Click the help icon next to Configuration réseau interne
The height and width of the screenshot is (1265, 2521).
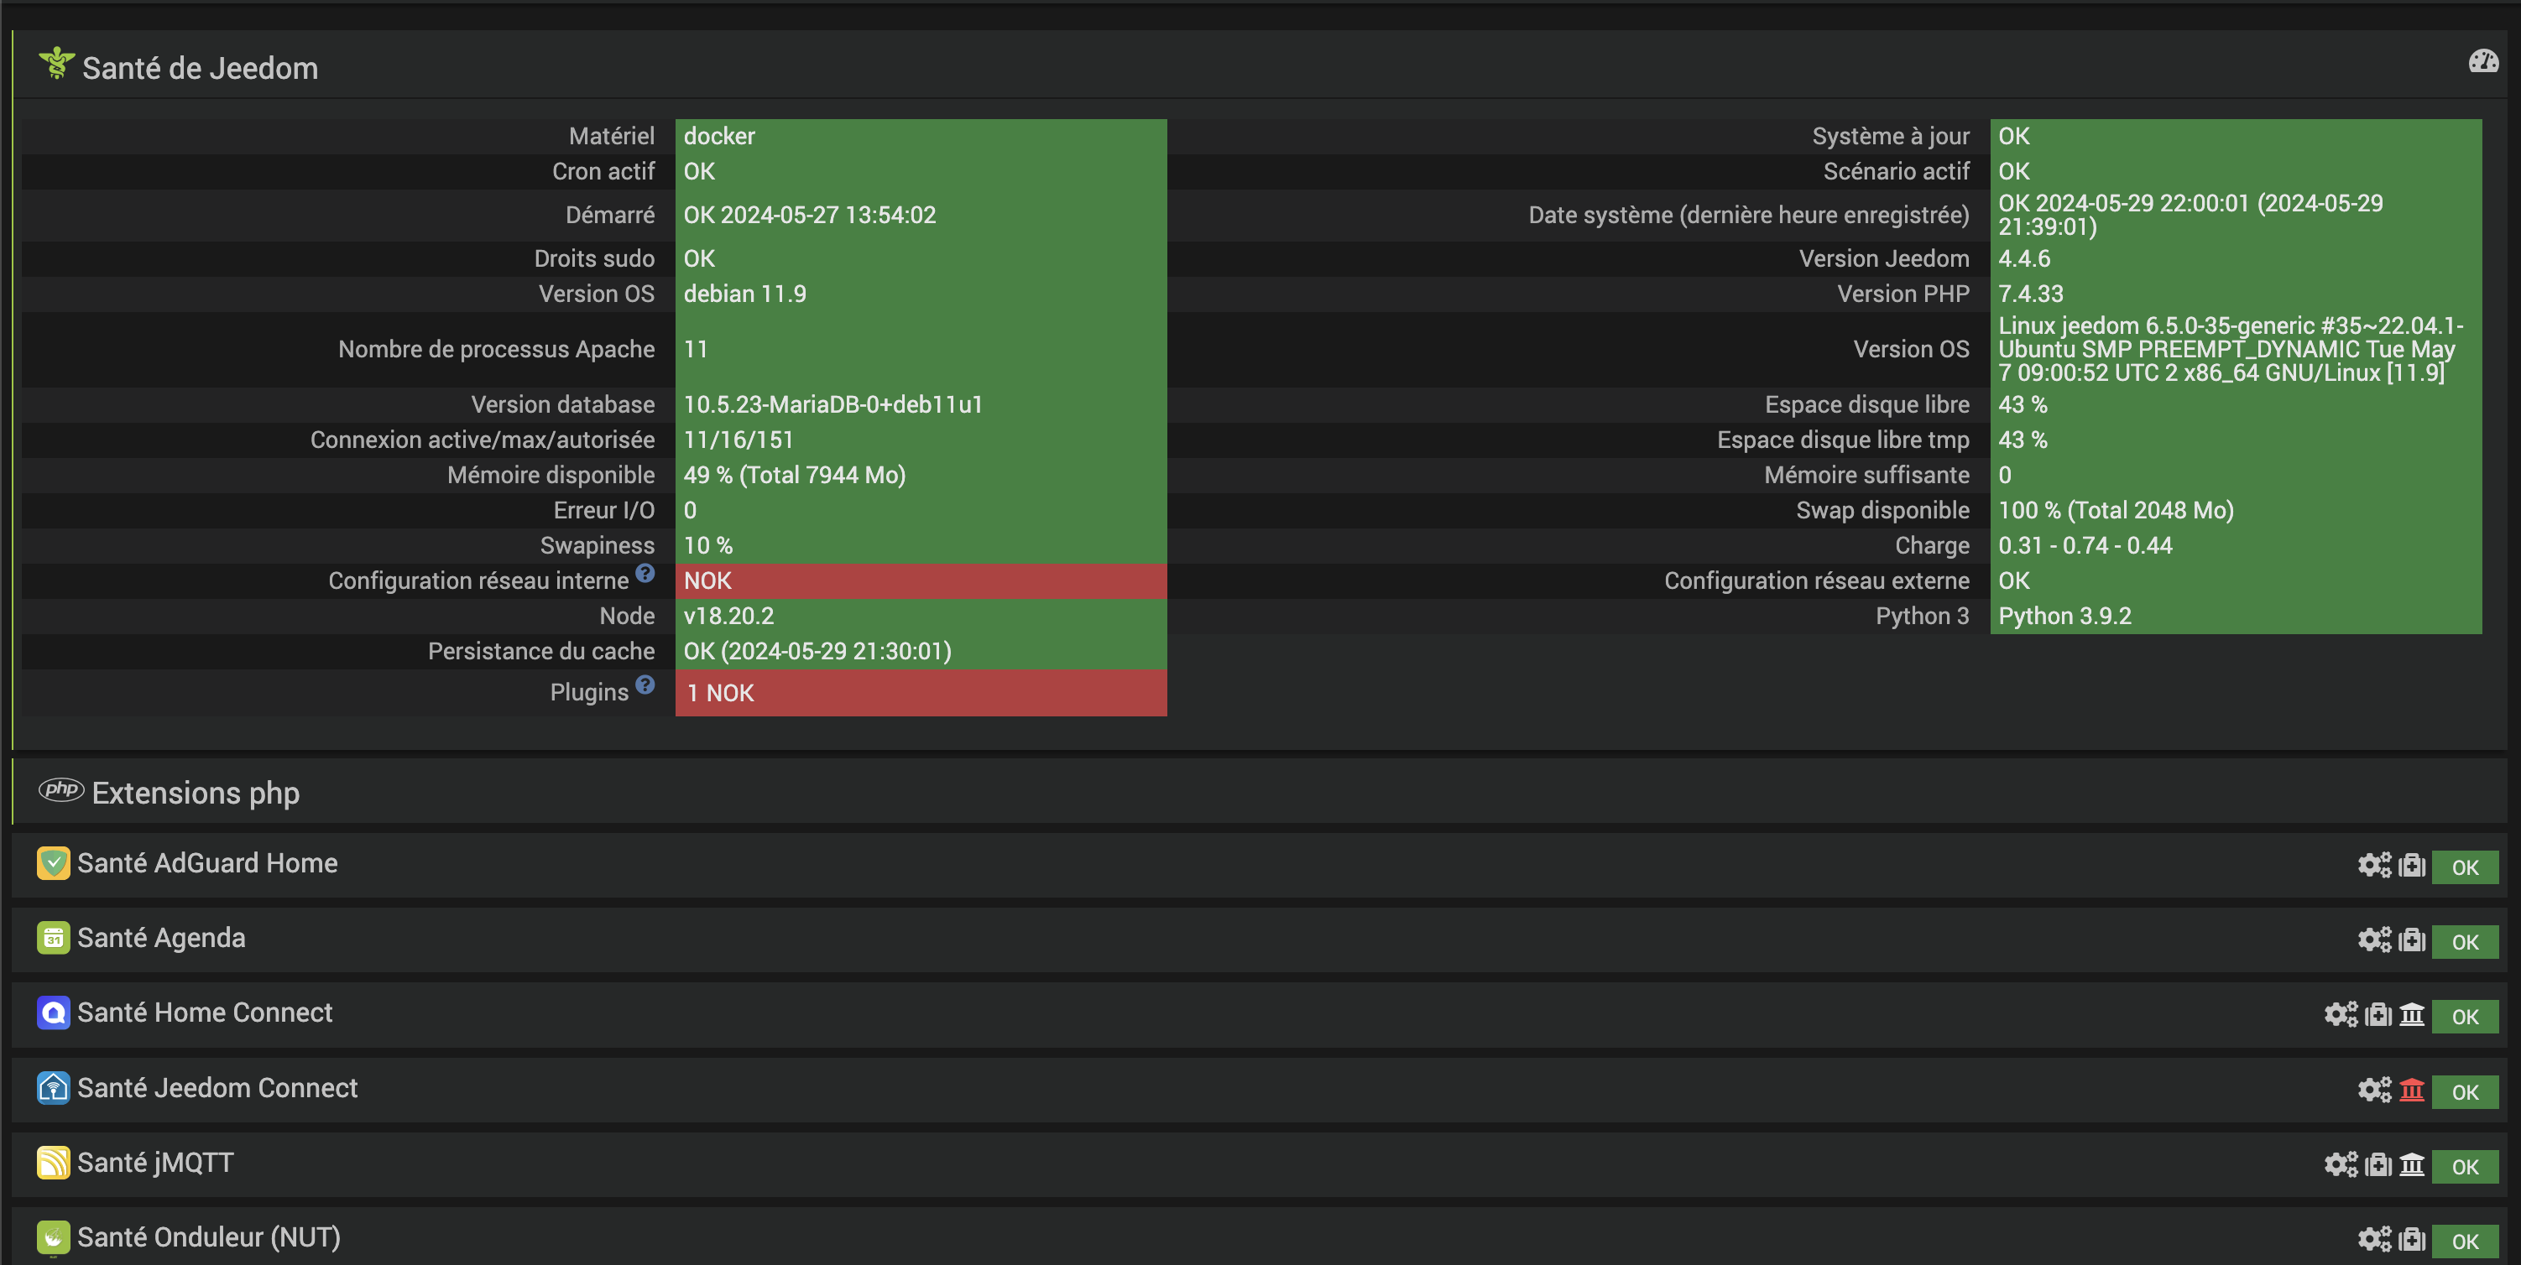tap(645, 573)
